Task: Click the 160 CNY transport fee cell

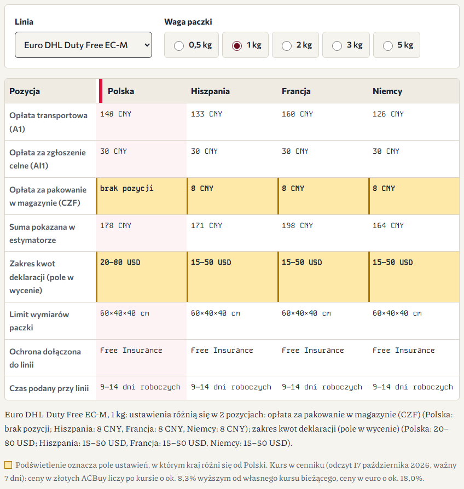Action: coord(323,121)
